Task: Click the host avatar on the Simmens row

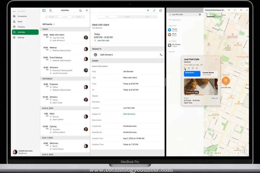Action: pos(86,70)
